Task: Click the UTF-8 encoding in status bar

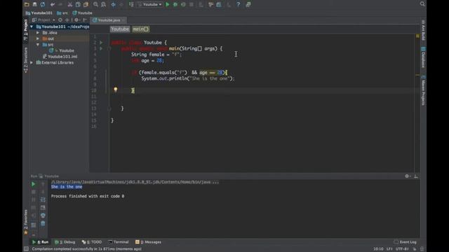Action: click(x=402, y=249)
